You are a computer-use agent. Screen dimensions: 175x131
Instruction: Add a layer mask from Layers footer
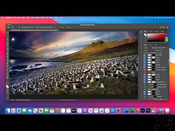point(156,99)
